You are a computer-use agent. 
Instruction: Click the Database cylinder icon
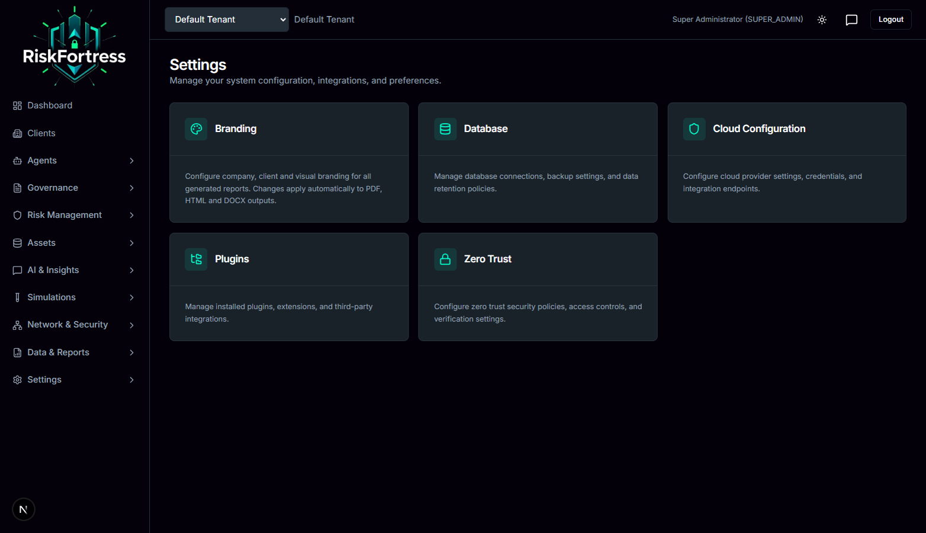click(x=445, y=129)
